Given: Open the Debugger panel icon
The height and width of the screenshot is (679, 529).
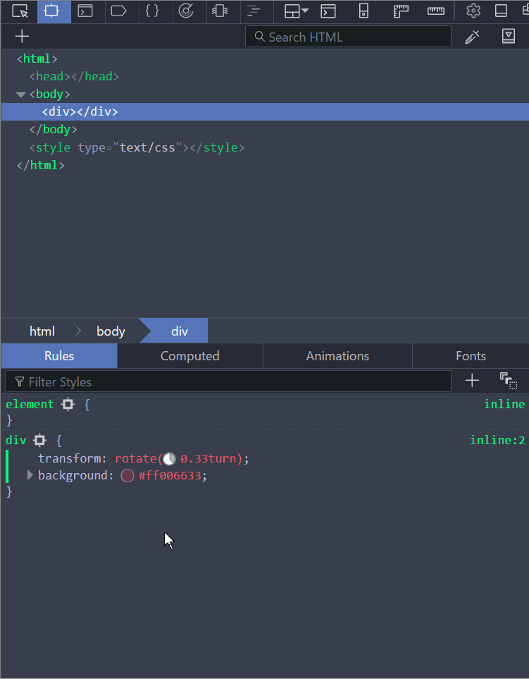Looking at the screenshot, I should click(118, 11).
